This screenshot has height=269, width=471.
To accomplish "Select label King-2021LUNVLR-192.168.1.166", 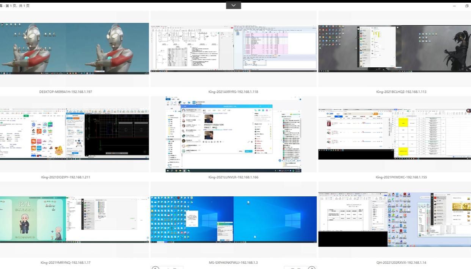I will 233,177.
